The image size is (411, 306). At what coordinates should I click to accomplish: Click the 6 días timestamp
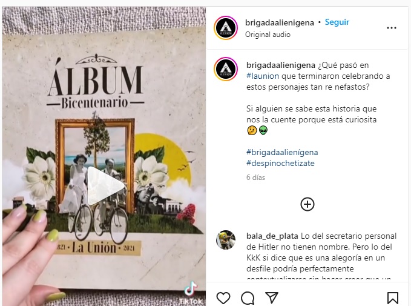point(255,178)
